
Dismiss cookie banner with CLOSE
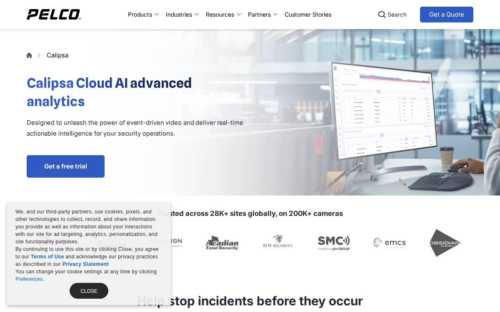[x=89, y=291]
